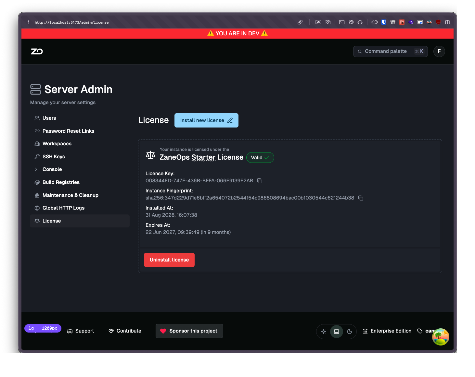
Task: Click the copy link icon in browser toolbar
Action: tap(300, 22)
